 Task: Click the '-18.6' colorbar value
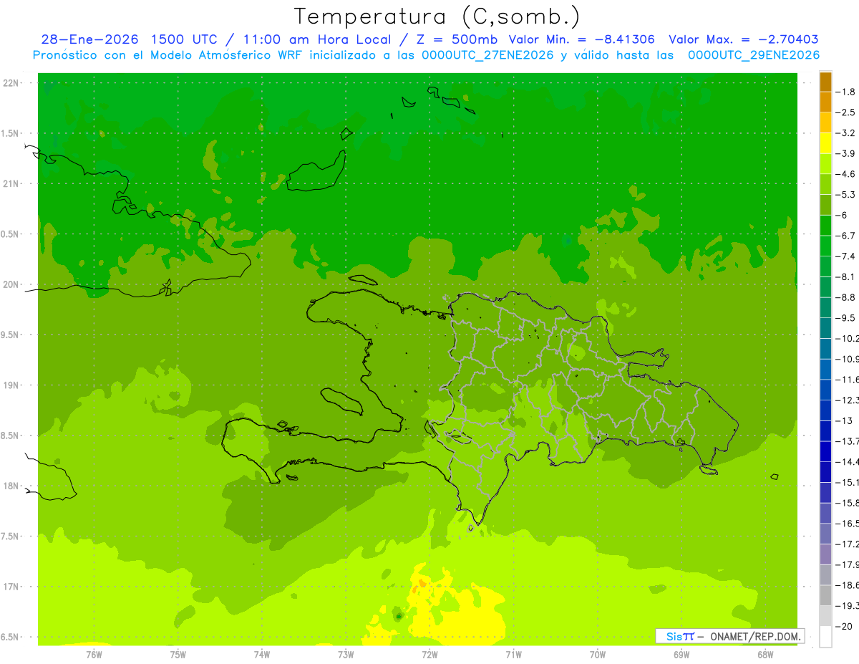847,585
